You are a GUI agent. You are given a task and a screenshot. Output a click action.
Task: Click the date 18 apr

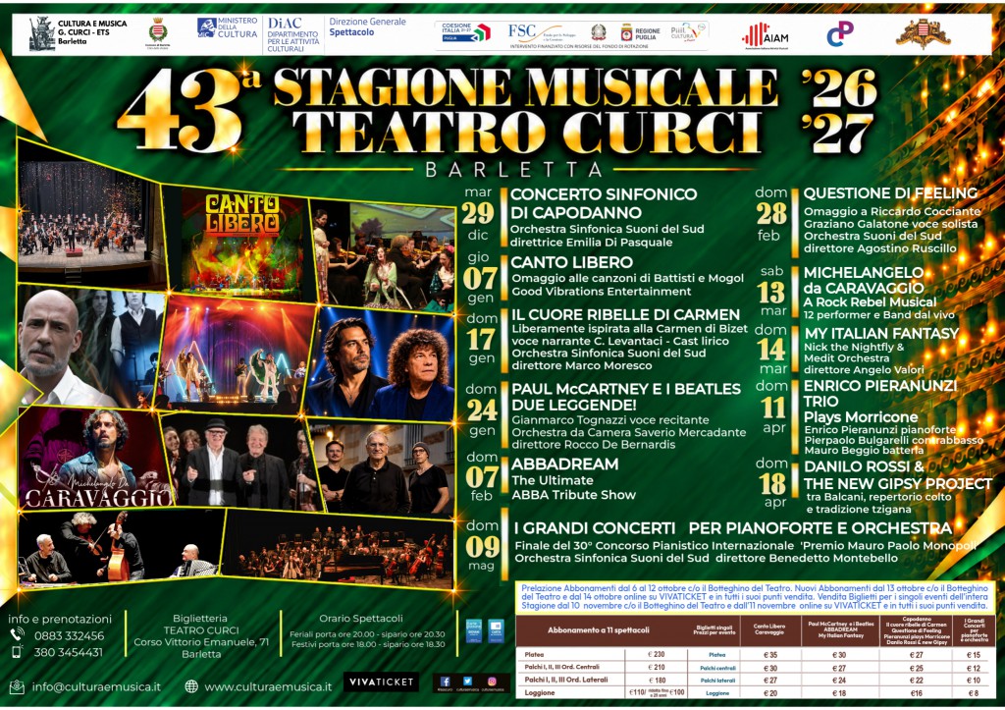[772, 482]
